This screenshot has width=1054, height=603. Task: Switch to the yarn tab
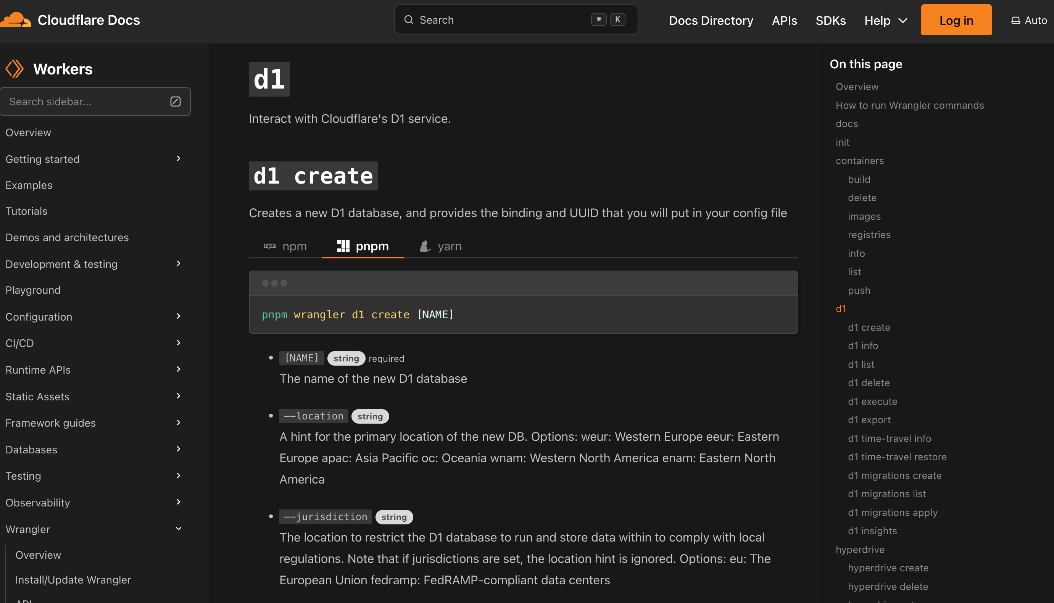pyautogui.click(x=441, y=246)
